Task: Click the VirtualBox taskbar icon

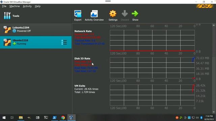Action: tap(71, 118)
